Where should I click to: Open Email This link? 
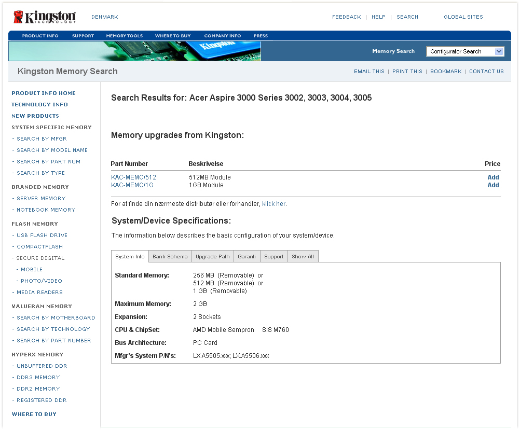369,72
